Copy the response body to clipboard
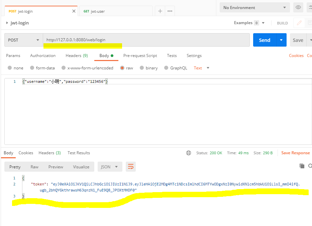This screenshot has width=312, height=226. point(302,166)
